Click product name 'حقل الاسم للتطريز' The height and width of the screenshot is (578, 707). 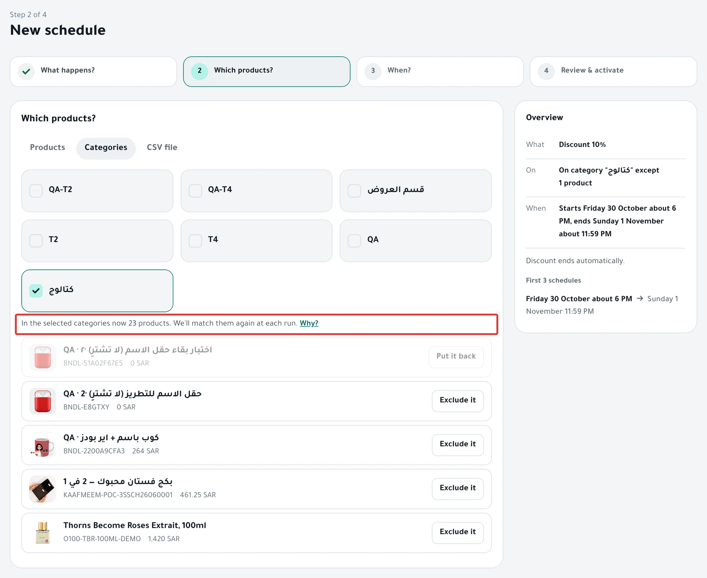tap(132, 394)
